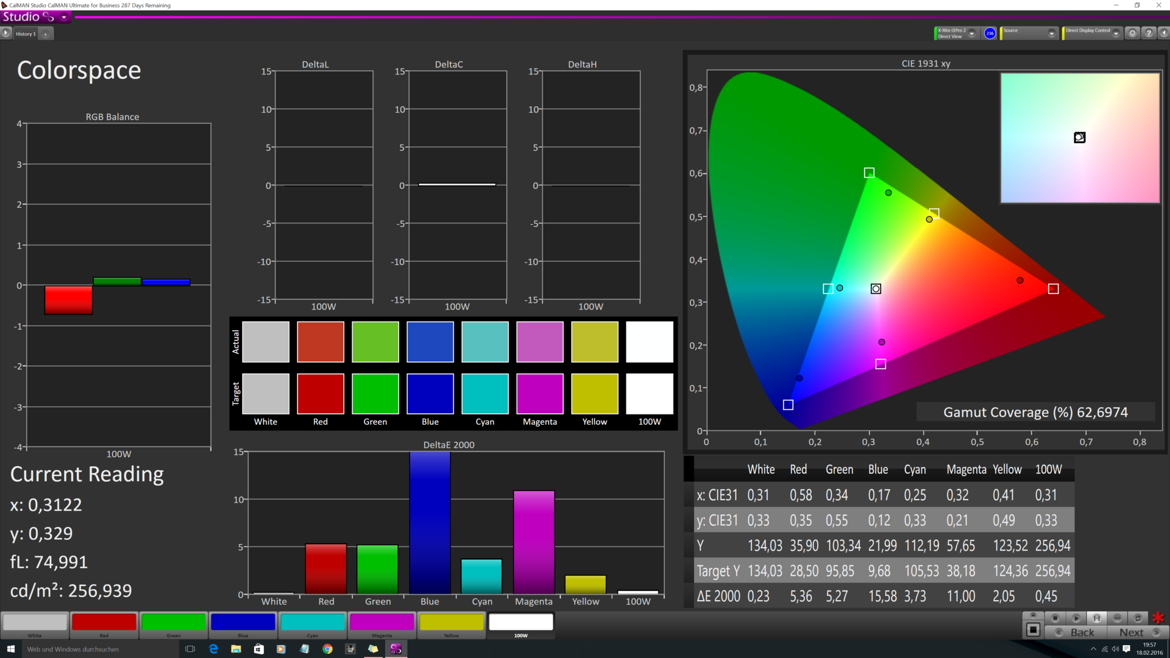This screenshot has height=658, width=1170.
Task: Collapse side panel with left arrow
Action: tap(1163, 34)
